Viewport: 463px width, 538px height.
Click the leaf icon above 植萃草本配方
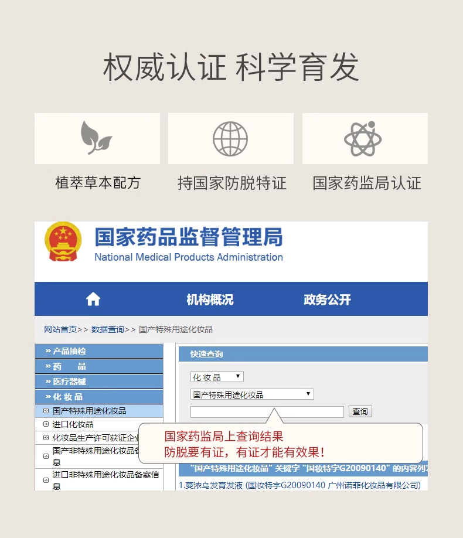click(x=97, y=138)
